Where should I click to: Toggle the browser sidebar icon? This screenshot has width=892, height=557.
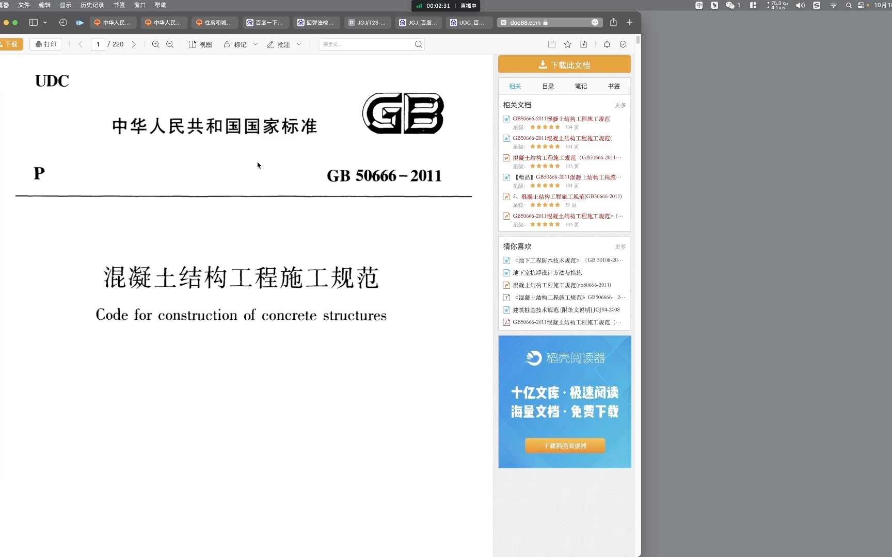pyautogui.click(x=34, y=22)
